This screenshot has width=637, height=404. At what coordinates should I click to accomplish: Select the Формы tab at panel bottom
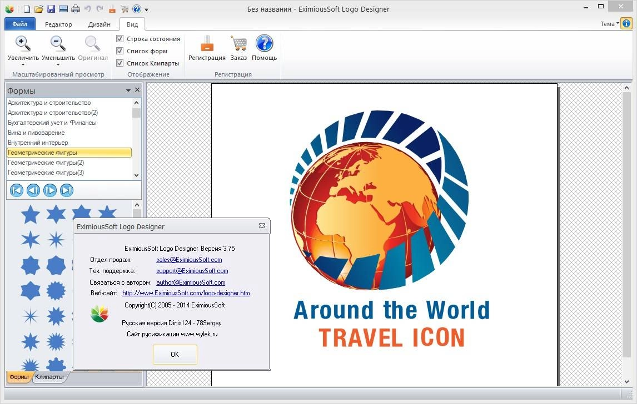point(19,377)
